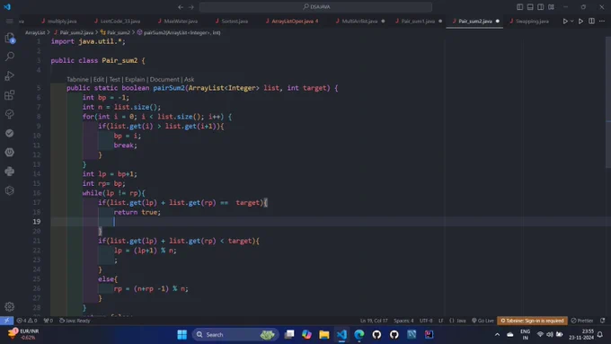Toggle the bottom Panel layout button

point(530,7)
